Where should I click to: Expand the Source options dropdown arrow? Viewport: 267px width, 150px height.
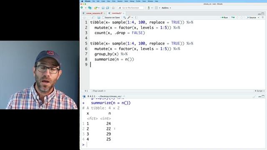(x=258, y=17)
